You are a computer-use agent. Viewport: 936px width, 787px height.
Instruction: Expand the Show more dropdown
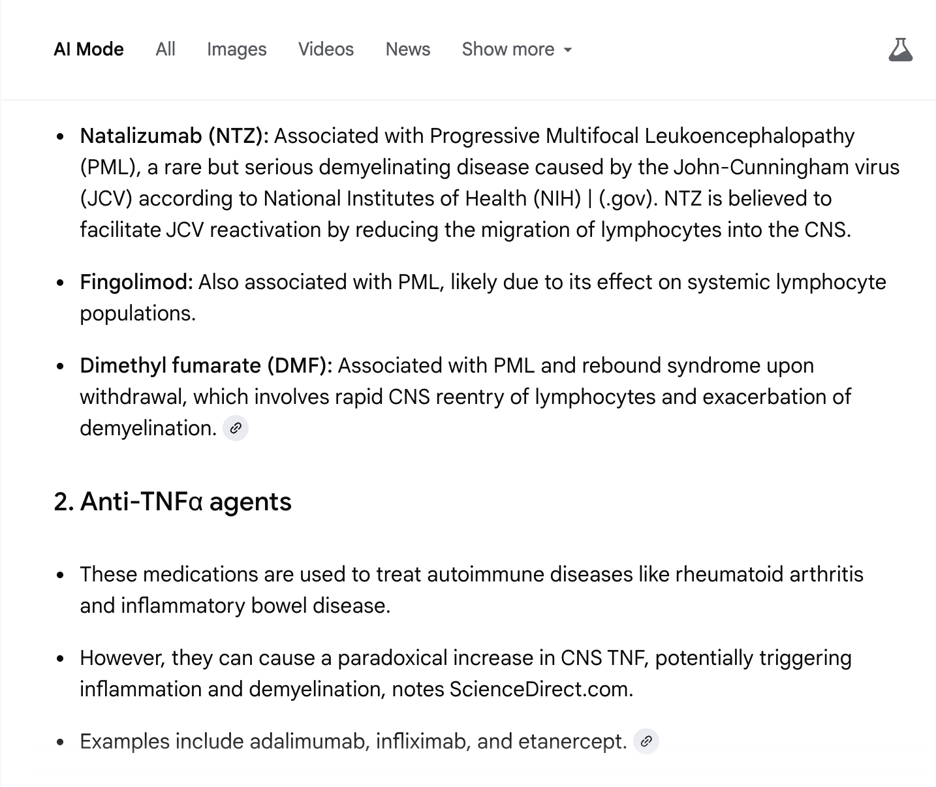click(516, 50)
